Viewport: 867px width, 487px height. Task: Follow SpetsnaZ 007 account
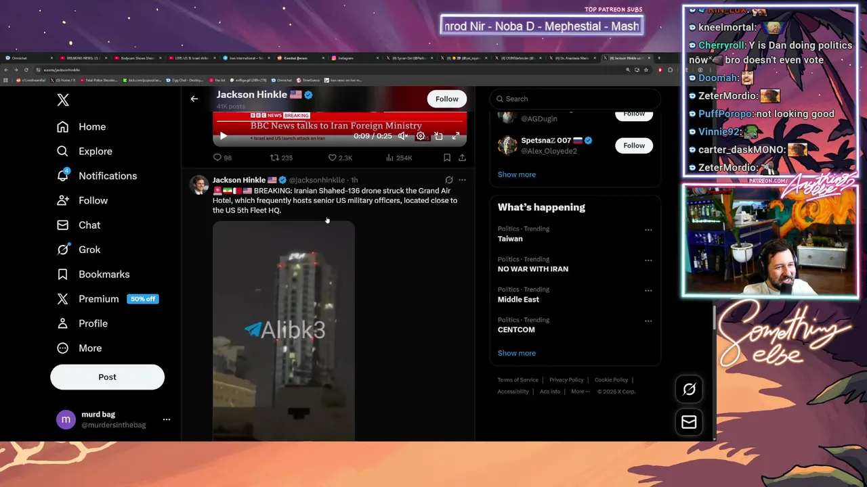point(634,145)
